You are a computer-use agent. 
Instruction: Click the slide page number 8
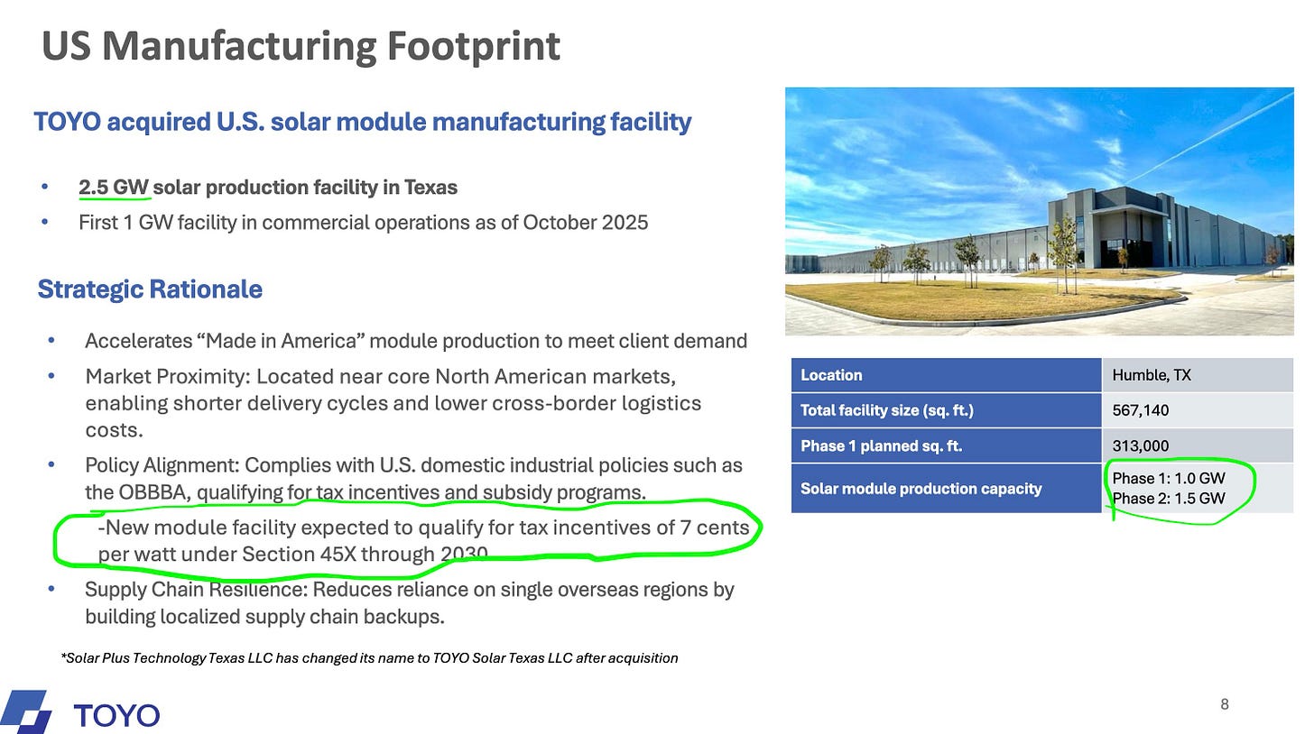1225,704
